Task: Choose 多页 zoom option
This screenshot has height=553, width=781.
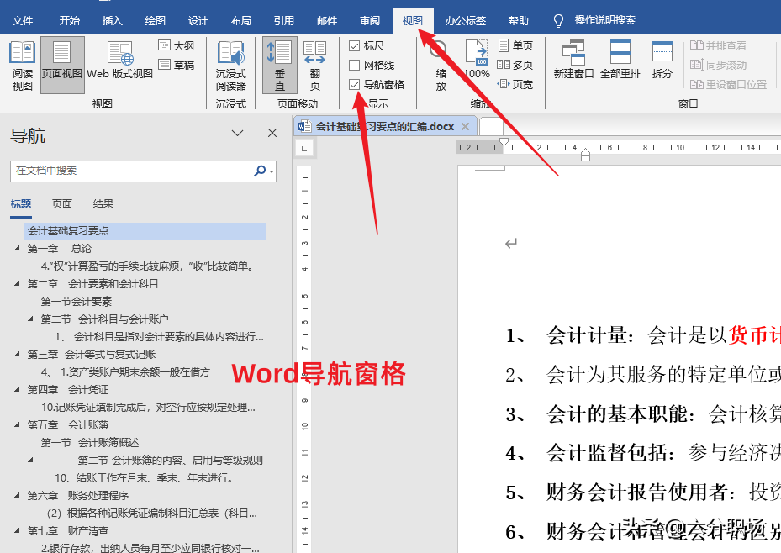Action: pyautogui.click(x=515, y=65)
